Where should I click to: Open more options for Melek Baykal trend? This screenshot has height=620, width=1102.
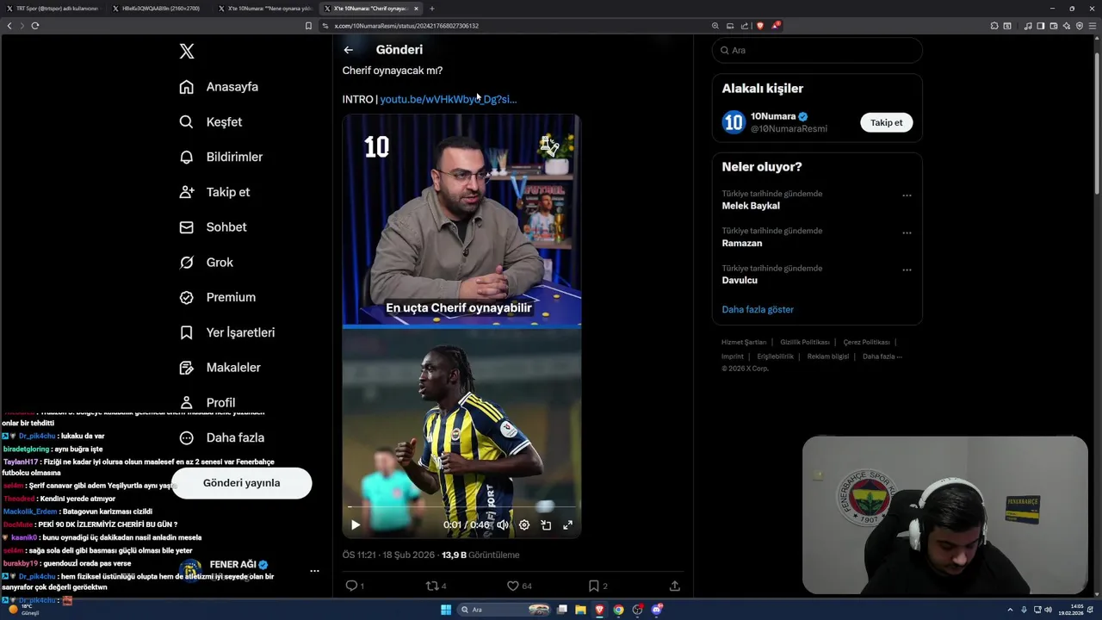coord(907,195)
